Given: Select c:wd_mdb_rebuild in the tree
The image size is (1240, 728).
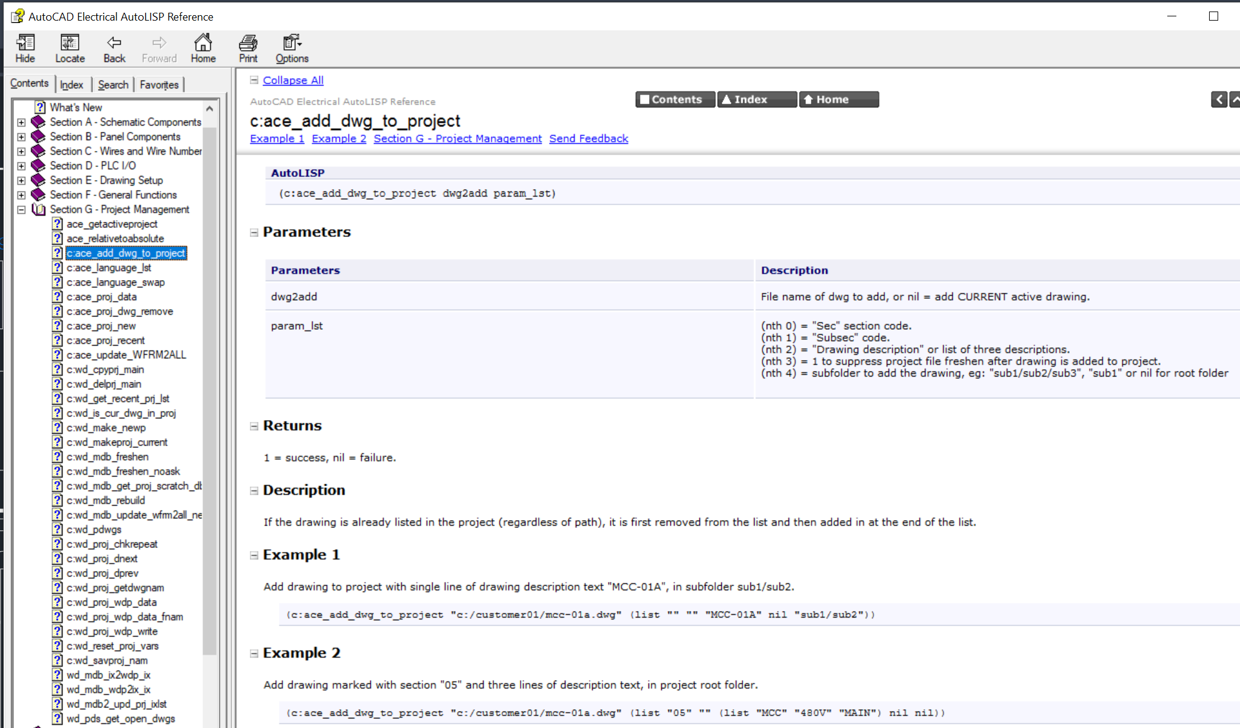Looking at the screenshot, I should [x=105, y=500].
